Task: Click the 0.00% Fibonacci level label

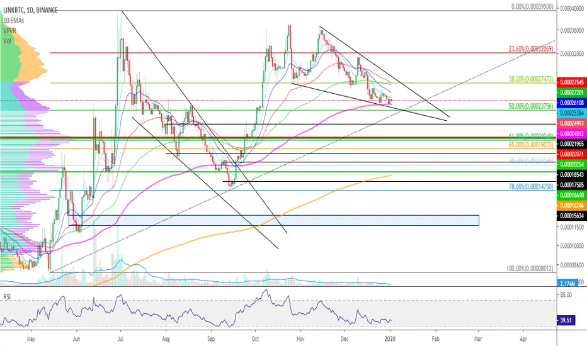Action: point(532,6)
